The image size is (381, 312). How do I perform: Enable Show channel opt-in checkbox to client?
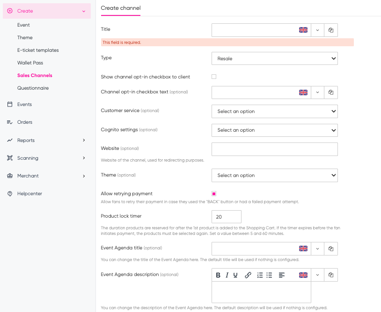point(214,77)
